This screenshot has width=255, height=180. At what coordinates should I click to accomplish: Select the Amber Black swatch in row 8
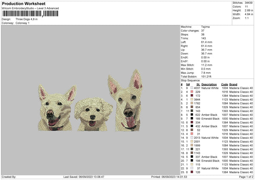(192, 115)
